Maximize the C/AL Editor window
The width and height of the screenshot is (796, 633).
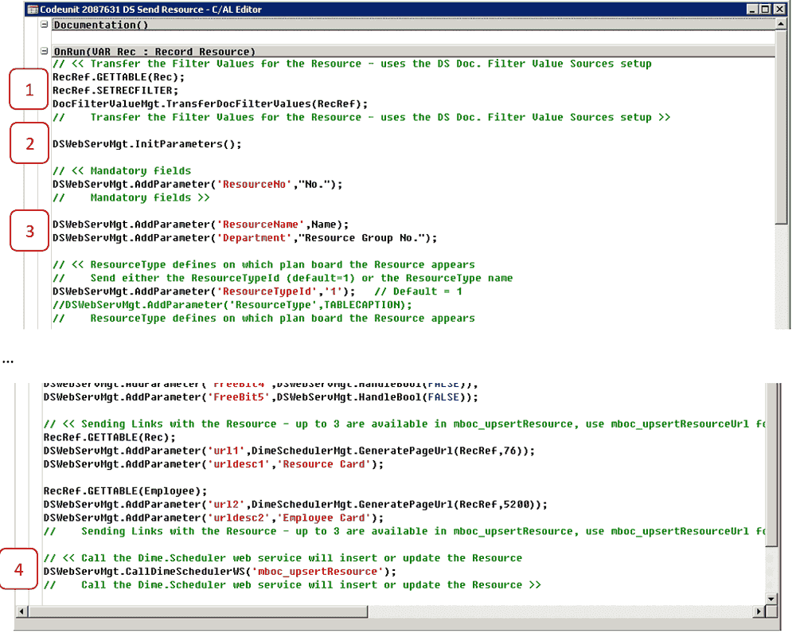point(766,9)
